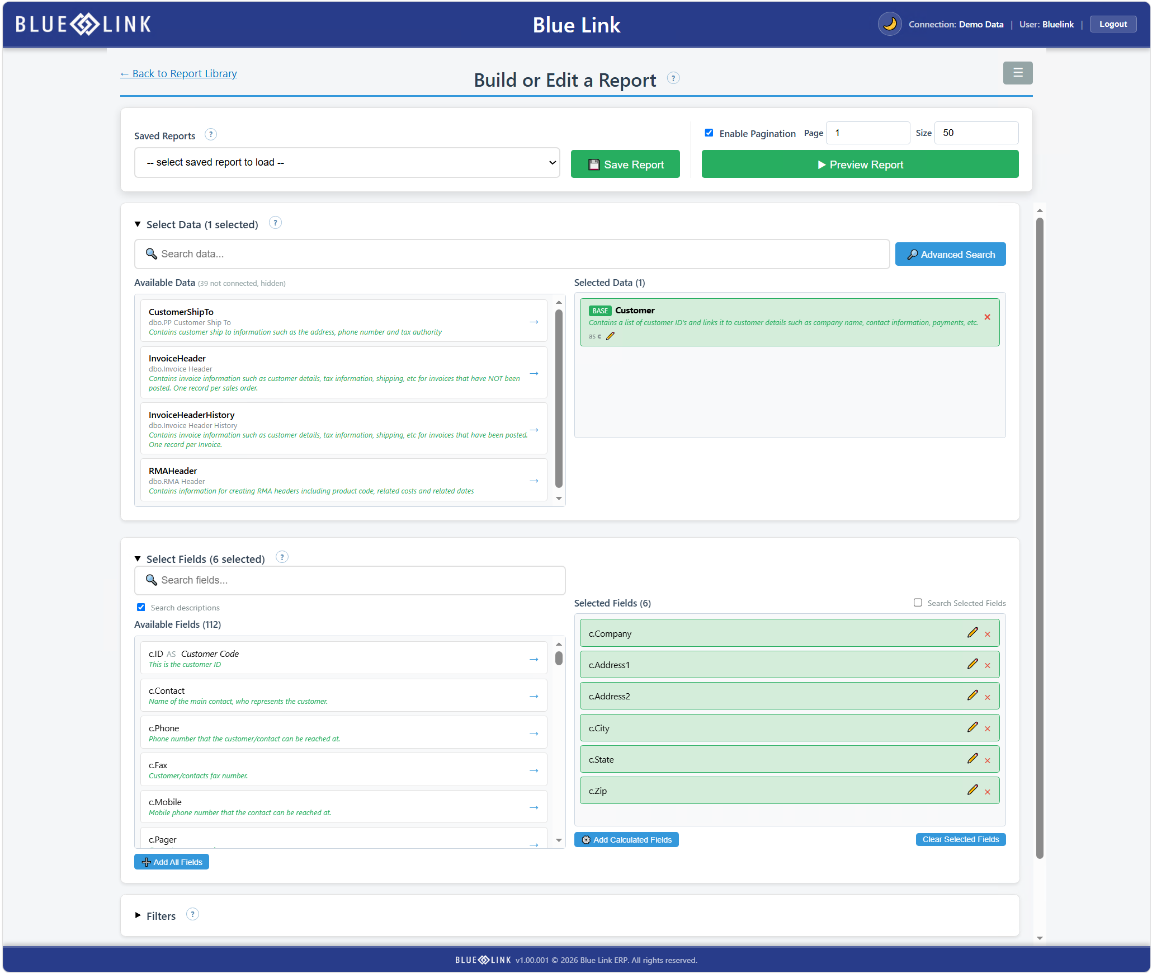Add c.ID Customer Code field arrow
1152x973 pixels.
point(533,659)
